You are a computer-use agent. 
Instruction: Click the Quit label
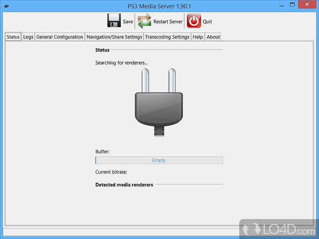(207, 22)
